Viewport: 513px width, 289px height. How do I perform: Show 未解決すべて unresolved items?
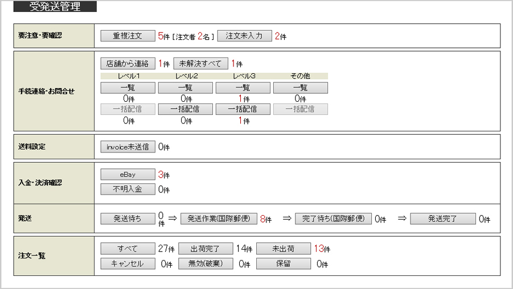click(x=200, y=63)
